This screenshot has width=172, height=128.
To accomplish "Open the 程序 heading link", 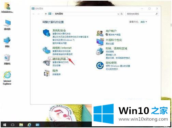I will pos(55,71).
